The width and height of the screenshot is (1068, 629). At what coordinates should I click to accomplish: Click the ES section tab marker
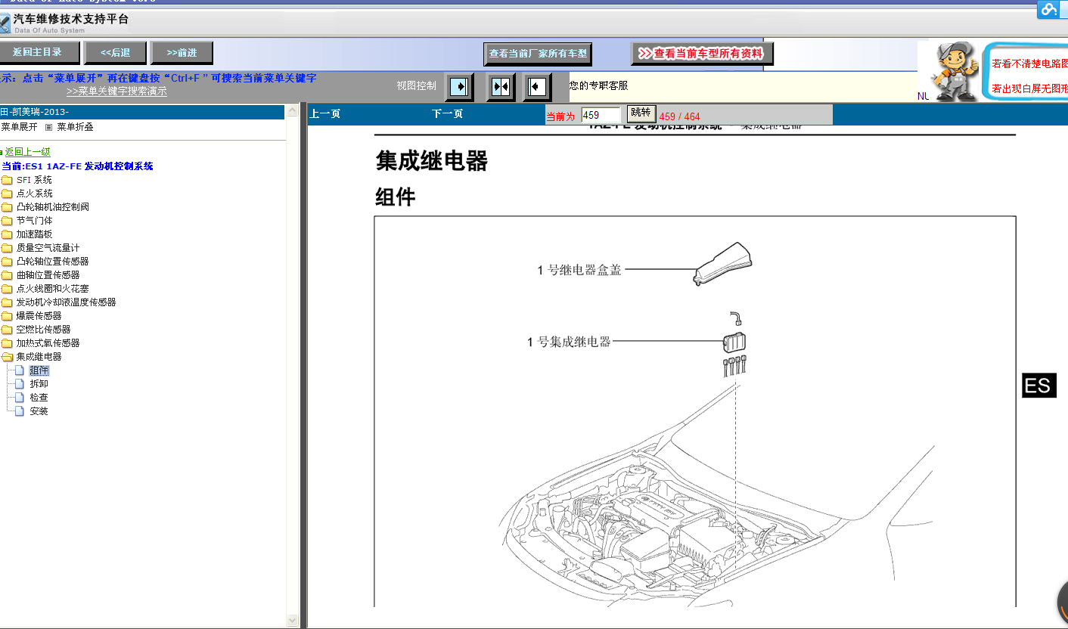(1039, 386)
